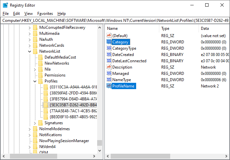The width and height of the screenshot is (230, 160).
Task: Expand the Signatures key
Action: coord(35,123)
